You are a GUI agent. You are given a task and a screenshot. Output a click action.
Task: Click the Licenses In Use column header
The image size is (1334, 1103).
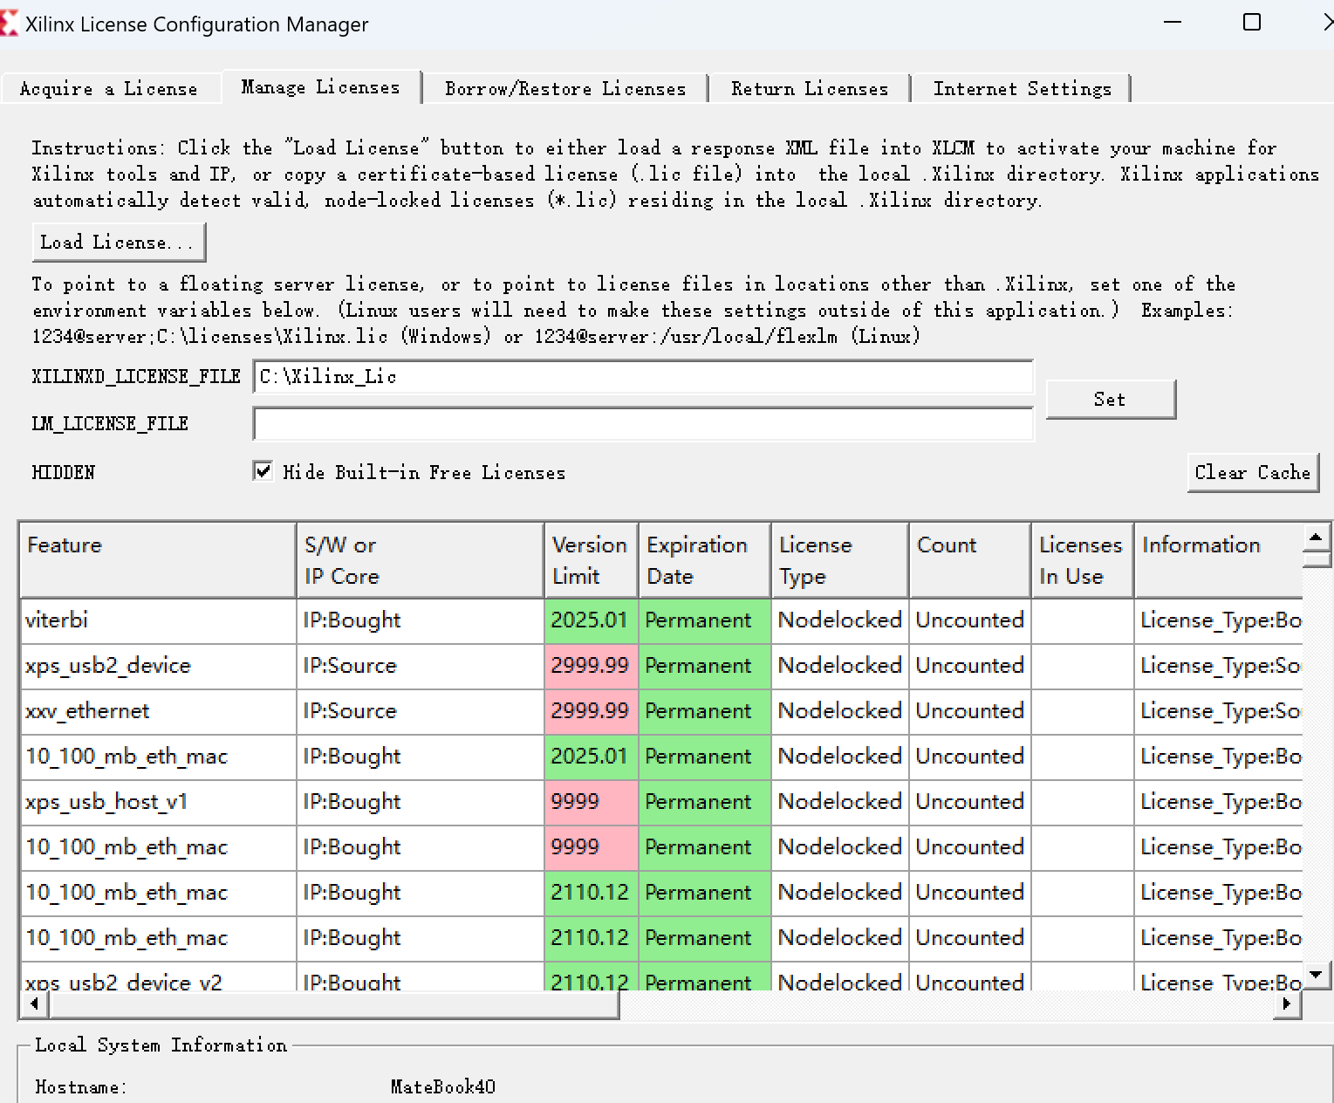[1083, 560]
